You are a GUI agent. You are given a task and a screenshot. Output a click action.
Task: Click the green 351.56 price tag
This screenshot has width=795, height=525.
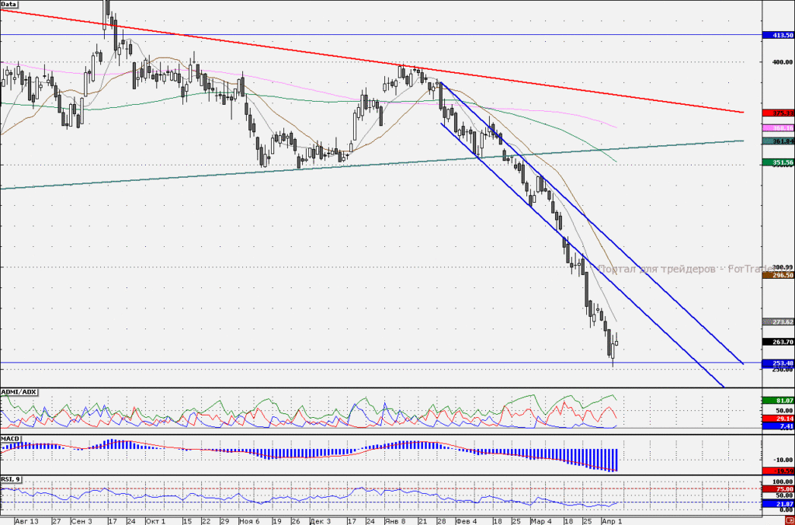(778, 162)
